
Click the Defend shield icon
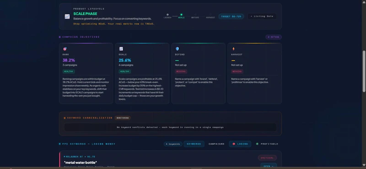tap(177, 49)
